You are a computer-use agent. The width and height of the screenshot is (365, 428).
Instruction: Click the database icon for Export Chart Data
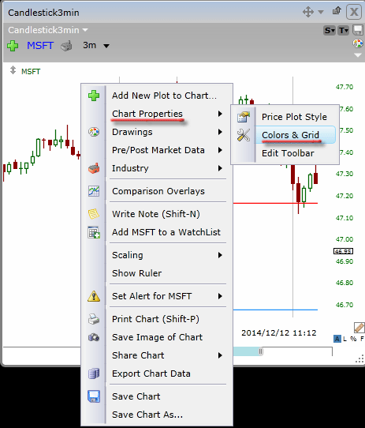(x=94, y=374)
